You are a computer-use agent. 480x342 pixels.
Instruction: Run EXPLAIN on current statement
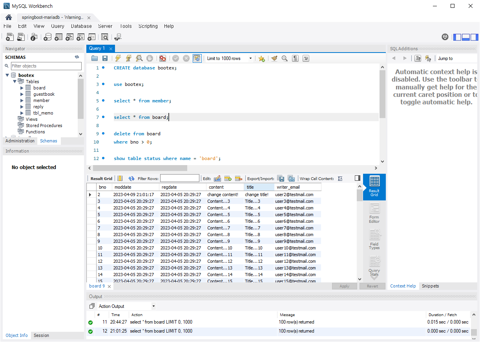(x=139, y=58)
